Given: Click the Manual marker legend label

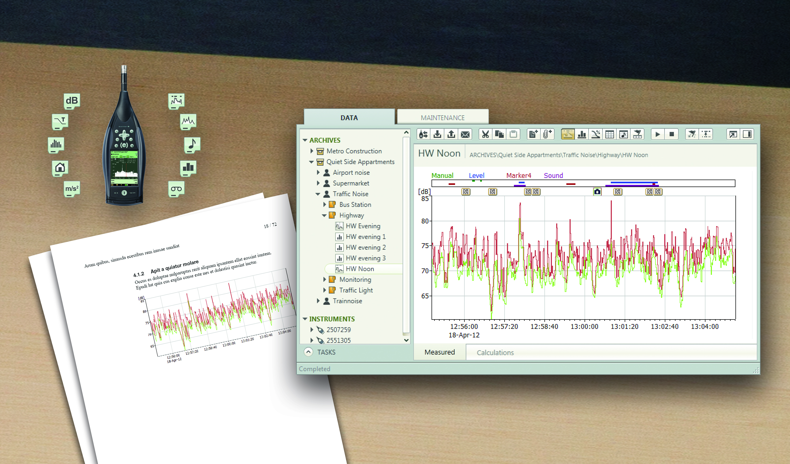Looking at the screenshot, I should [x=442, y=176].
